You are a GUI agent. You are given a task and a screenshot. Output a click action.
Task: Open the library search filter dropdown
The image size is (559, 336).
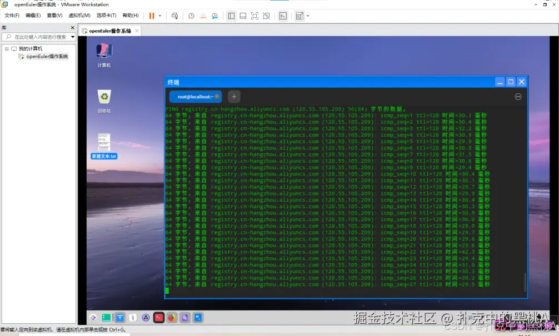(x=73, y=37)
